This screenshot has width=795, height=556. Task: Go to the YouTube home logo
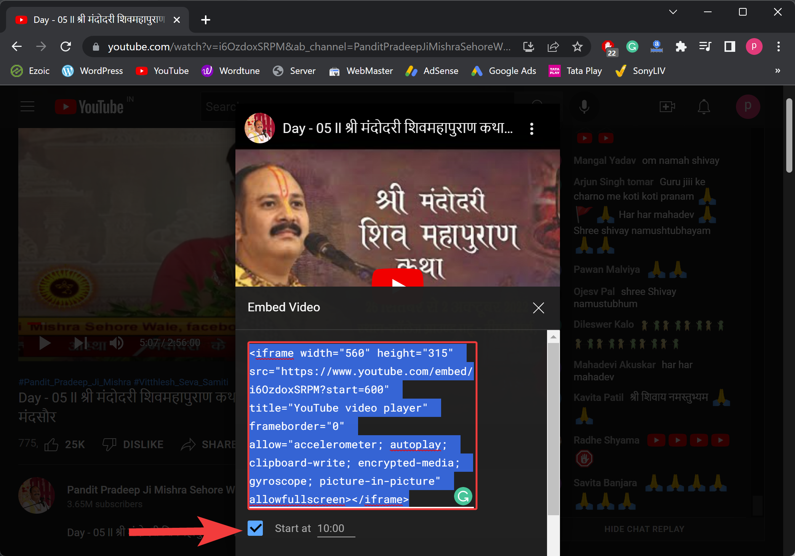coord(90,107)
